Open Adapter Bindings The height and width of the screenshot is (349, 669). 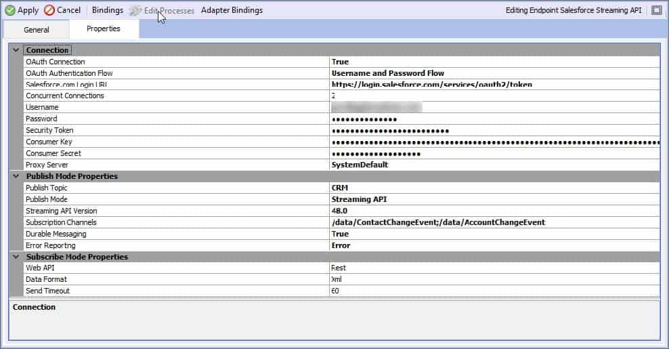click(232, 10)
